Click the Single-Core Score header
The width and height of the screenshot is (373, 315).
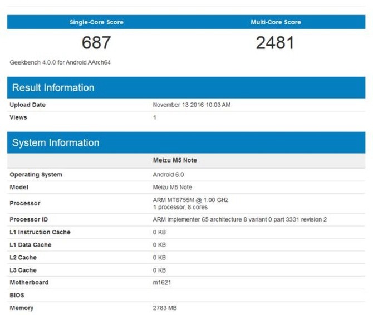pyautogui.click(x=96, y=22)
